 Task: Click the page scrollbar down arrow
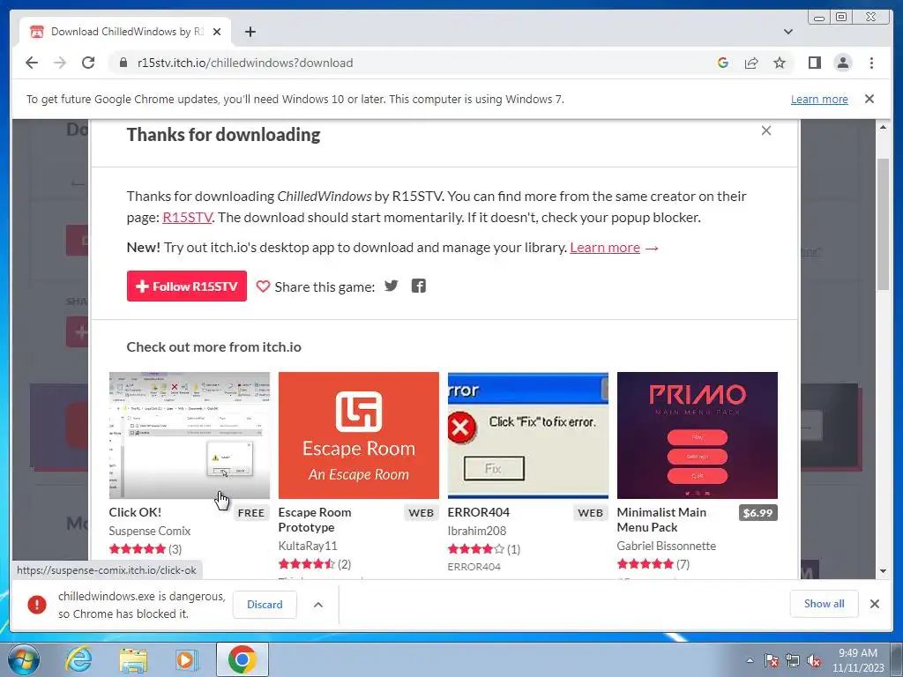click(x=883, y=571)
